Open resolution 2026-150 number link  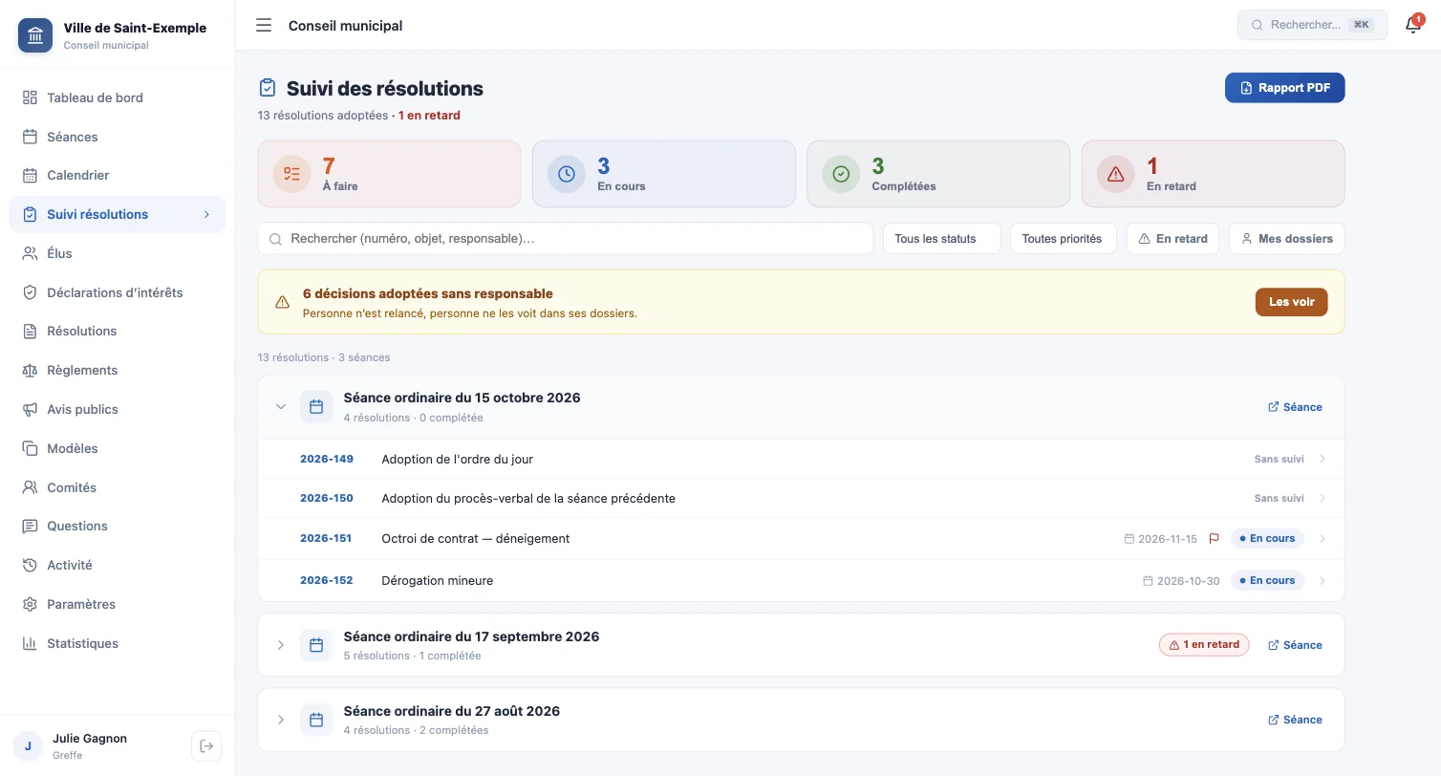click(x=327, y=499)
